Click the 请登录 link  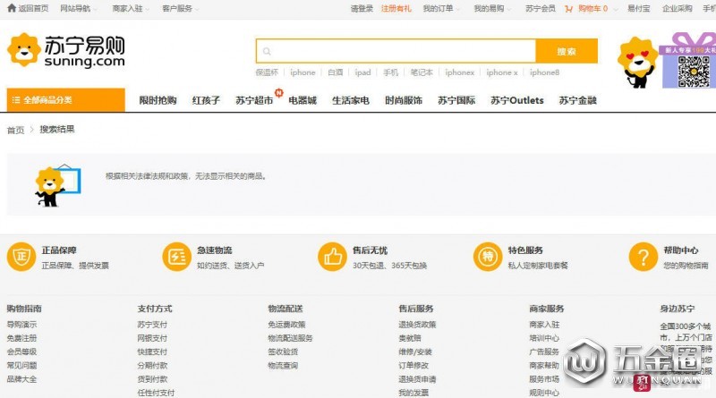tap(362, 8)
